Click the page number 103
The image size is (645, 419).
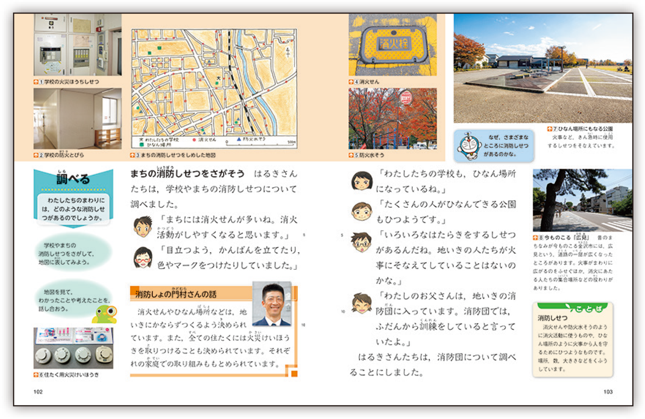(x=608, y=392)
